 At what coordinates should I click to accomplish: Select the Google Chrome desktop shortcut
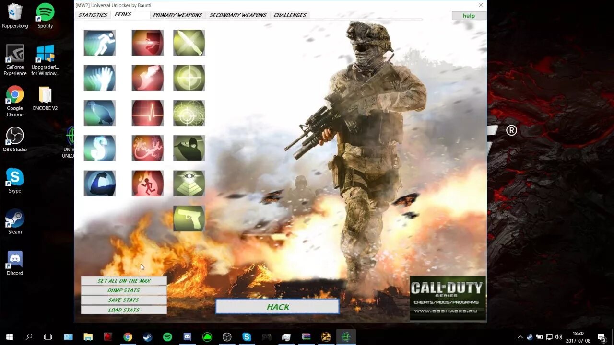(15, 102)
